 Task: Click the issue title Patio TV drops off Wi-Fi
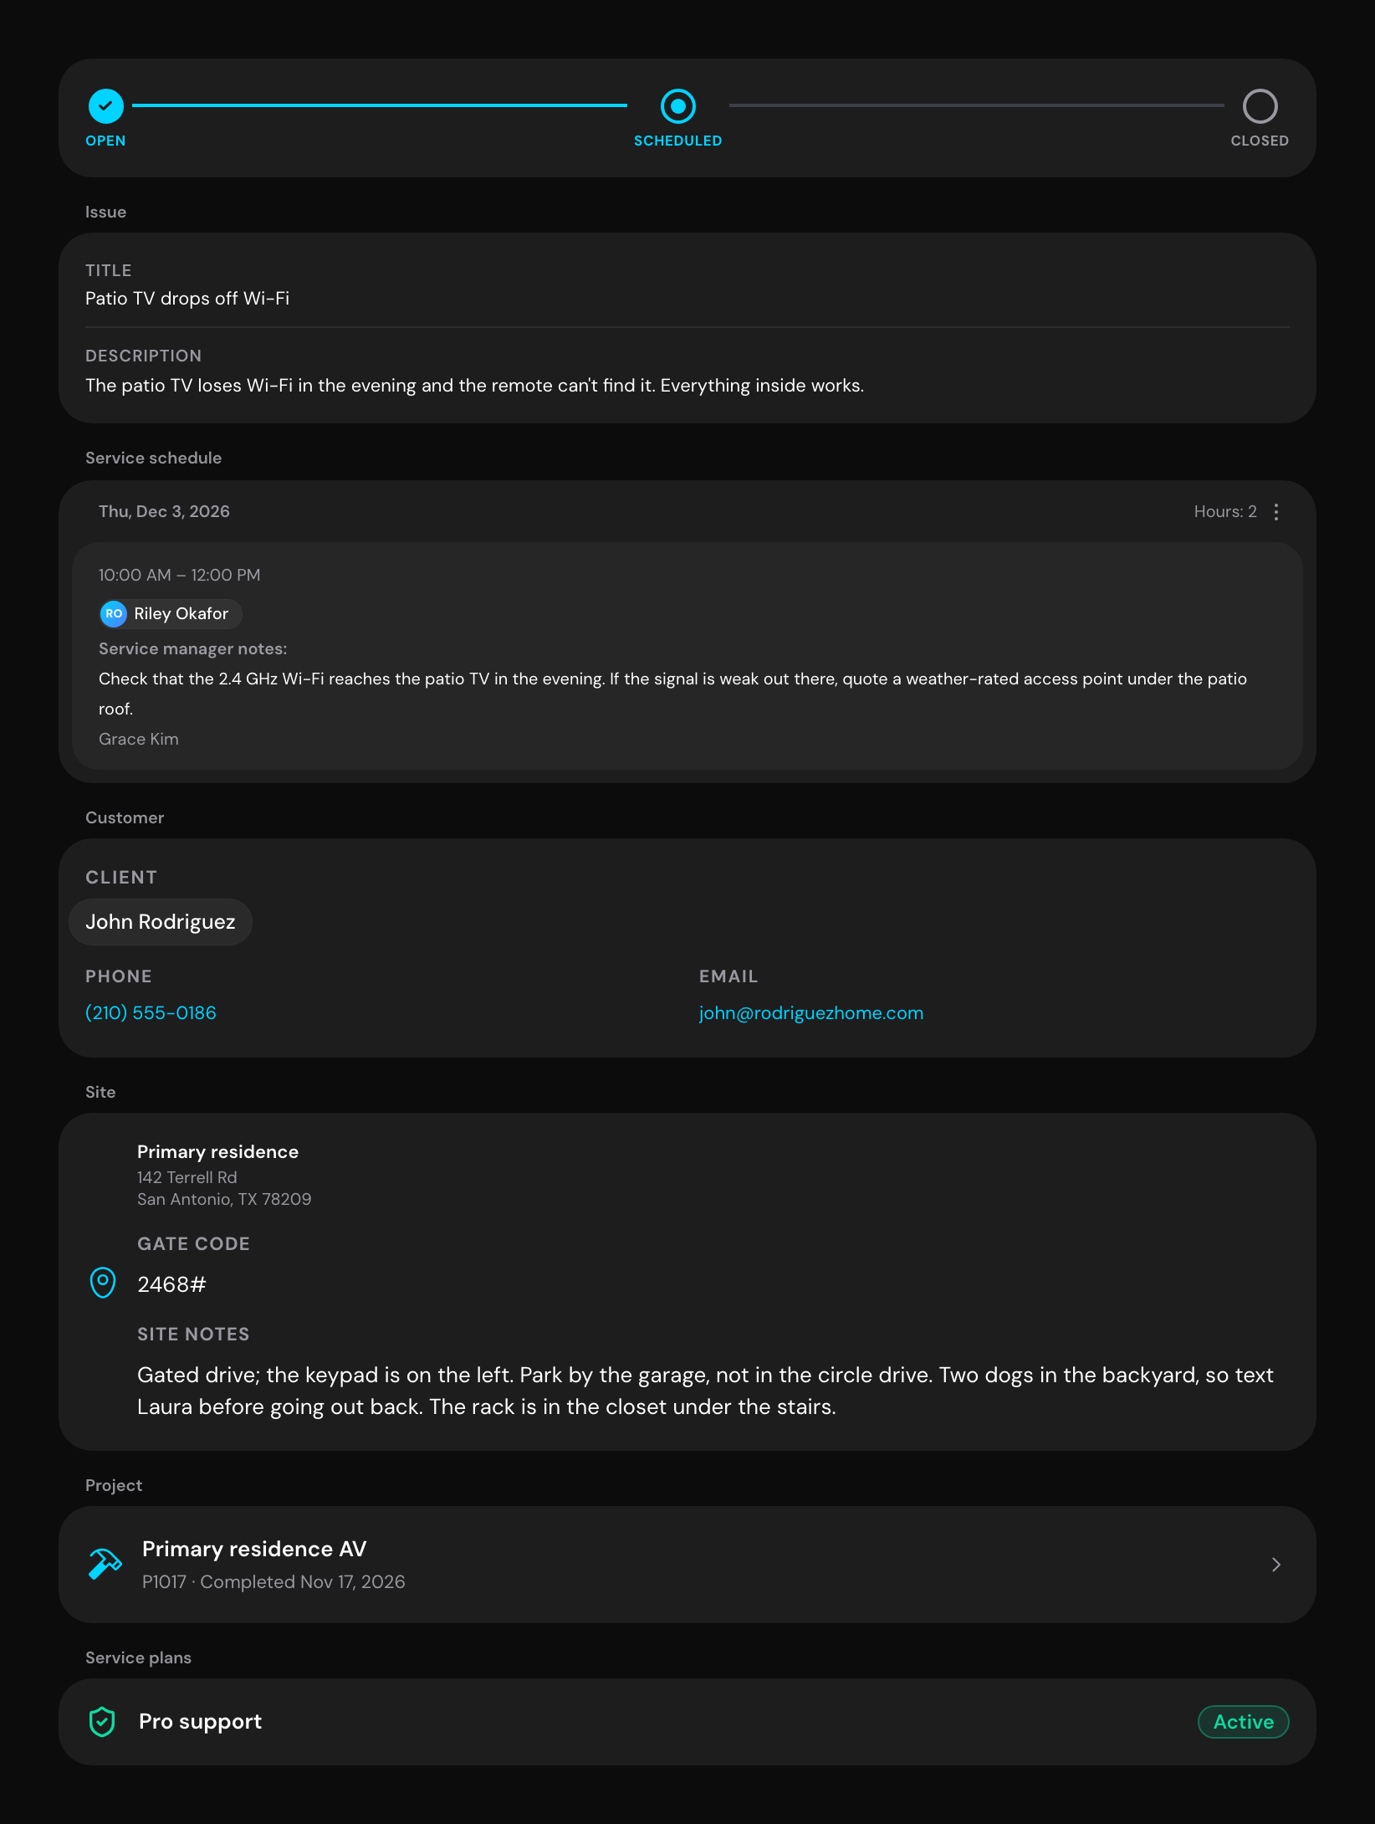[187, 299]
